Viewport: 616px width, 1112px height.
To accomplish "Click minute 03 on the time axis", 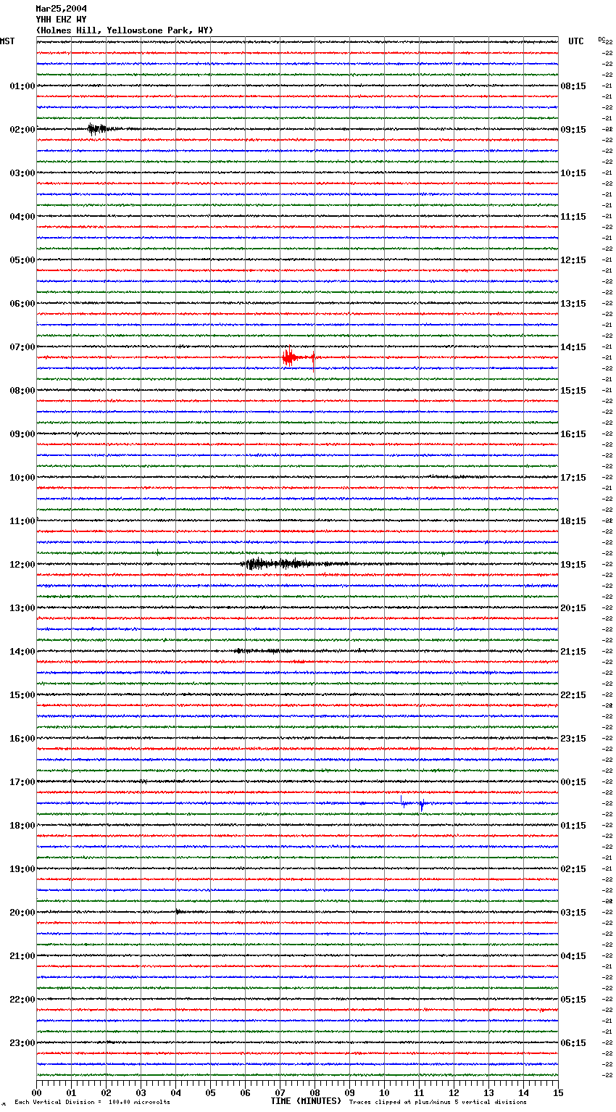I will (x=141, y=1092).
